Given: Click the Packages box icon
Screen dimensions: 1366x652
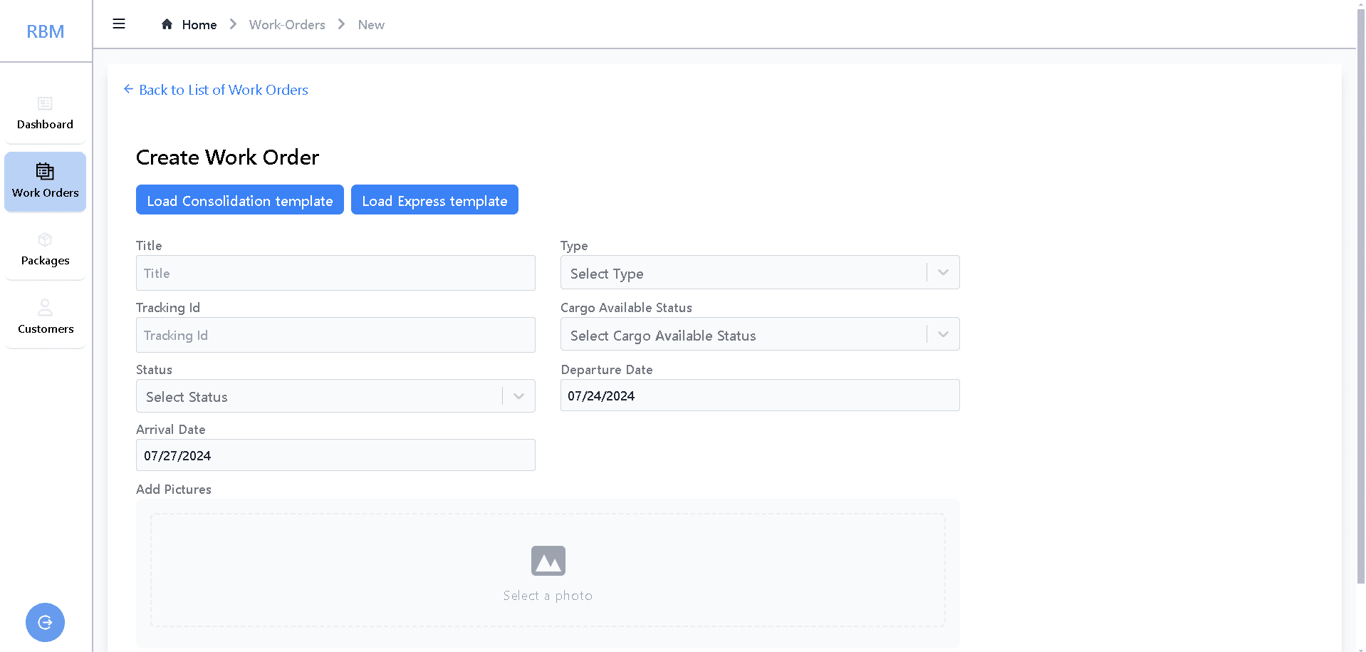Looking at the screenshot, I should click(45, 239).
